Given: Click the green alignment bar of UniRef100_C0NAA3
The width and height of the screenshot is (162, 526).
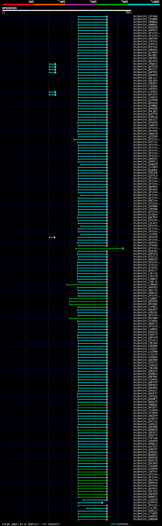Looking at the screenshot, I should [87, 285].
